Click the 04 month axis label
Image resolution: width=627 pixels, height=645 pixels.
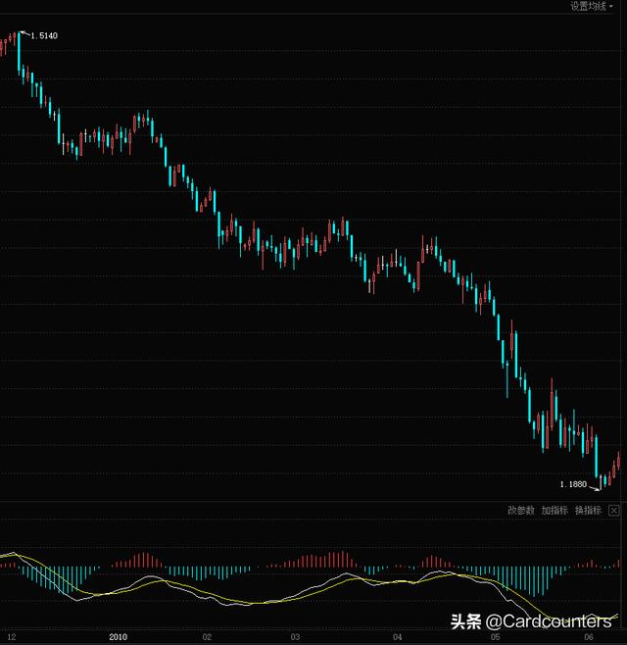pos(397,637)
